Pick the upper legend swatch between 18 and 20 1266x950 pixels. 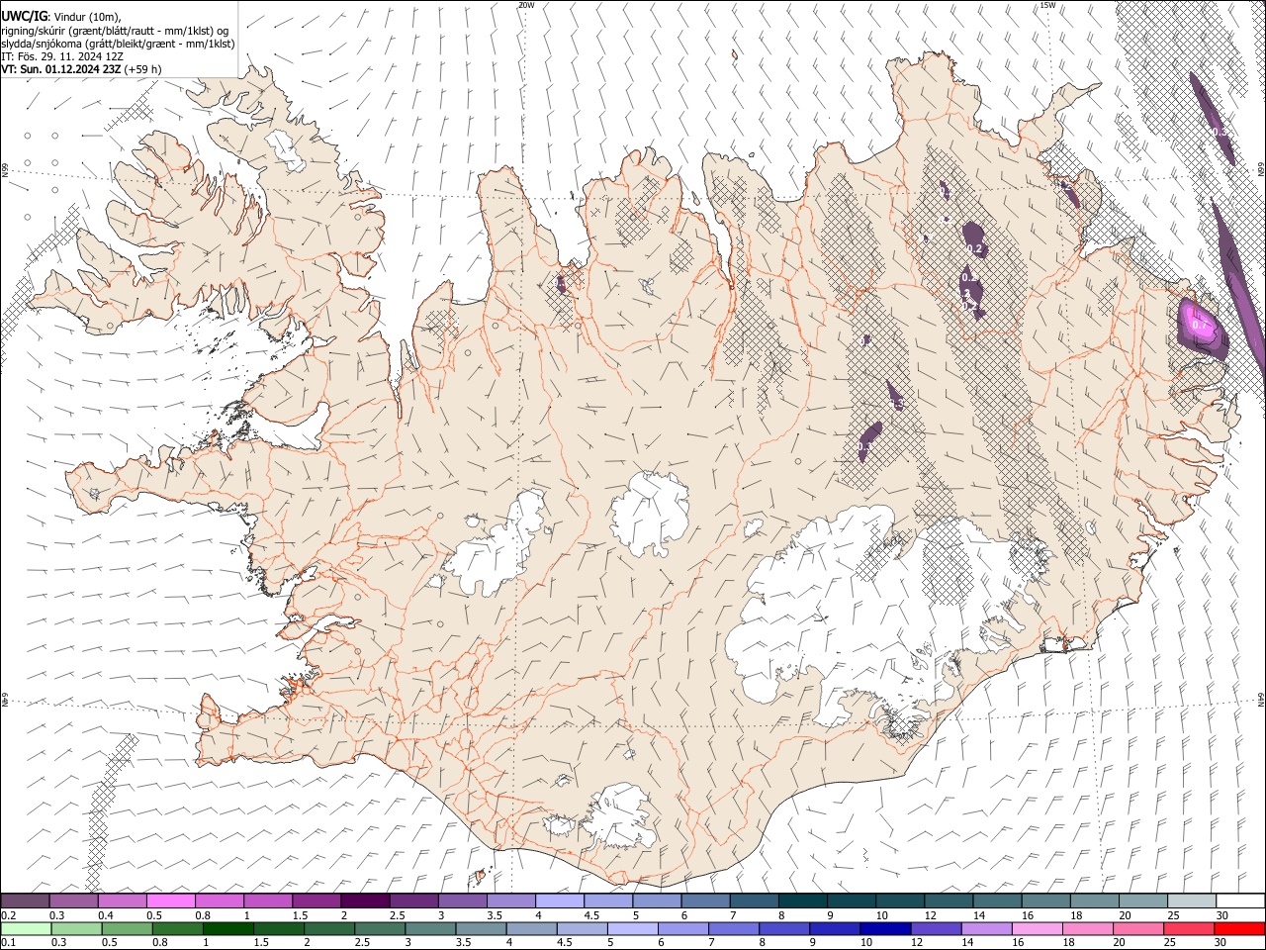pyautogui.click(x=1096, y=901)
